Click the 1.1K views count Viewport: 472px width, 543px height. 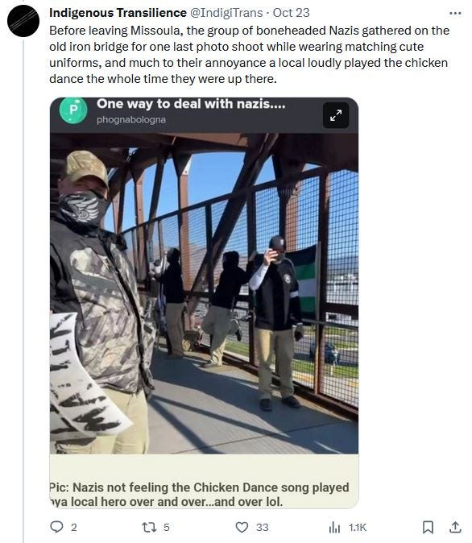tap(358, 527)
